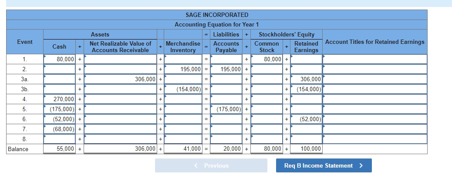Click Balance Cash total 55,000

click(x=59, y=149)
